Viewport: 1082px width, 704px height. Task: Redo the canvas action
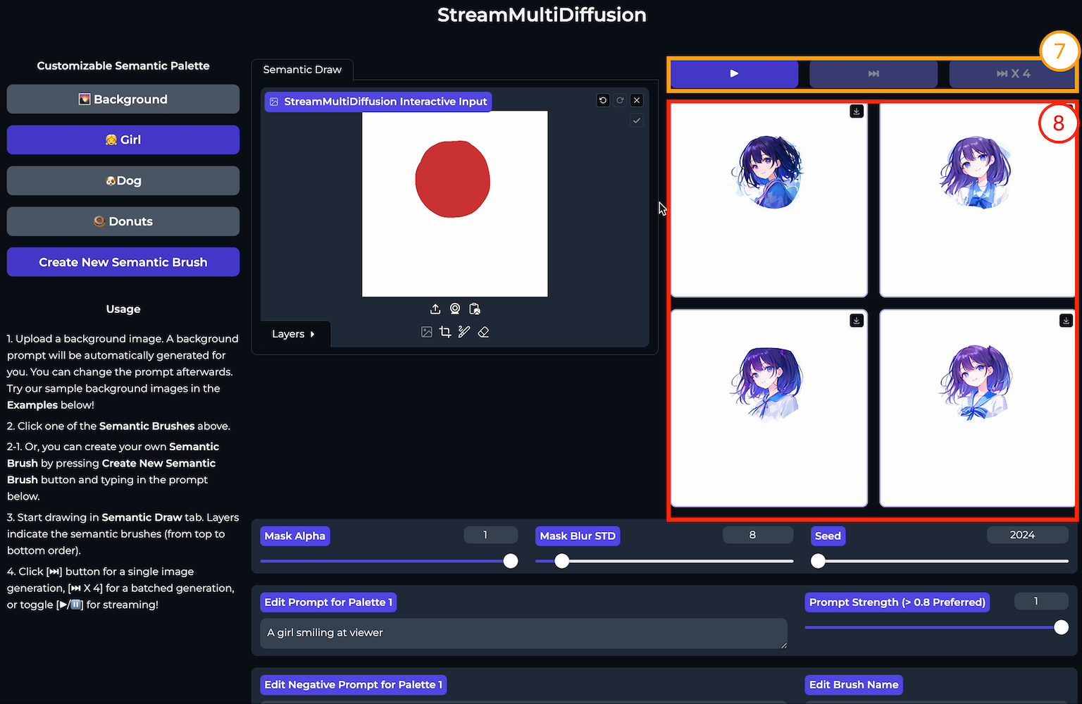click(620, 100)
